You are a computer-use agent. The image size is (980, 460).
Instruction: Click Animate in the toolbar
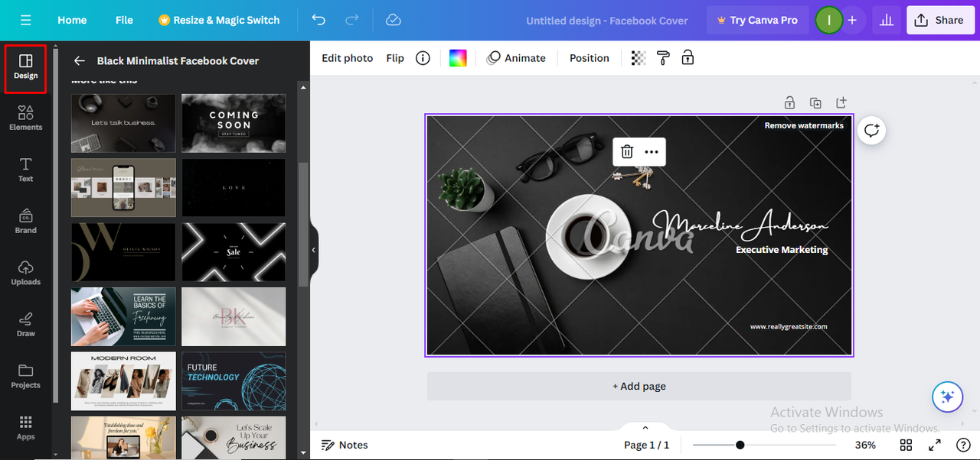point(517,58)
